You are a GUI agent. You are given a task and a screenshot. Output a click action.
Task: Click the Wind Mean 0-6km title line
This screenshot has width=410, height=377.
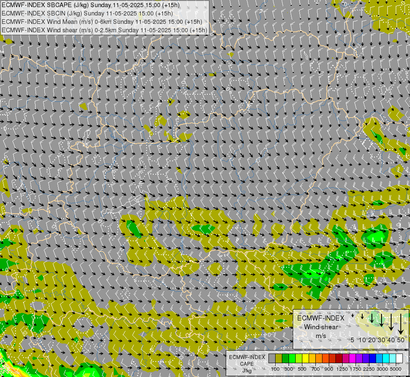(102, 22)
